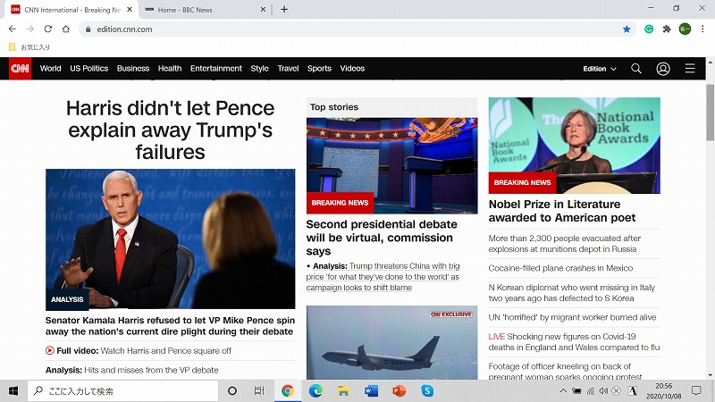Click the browser forward arrow

pyautogui.click(x=30, y=29)
